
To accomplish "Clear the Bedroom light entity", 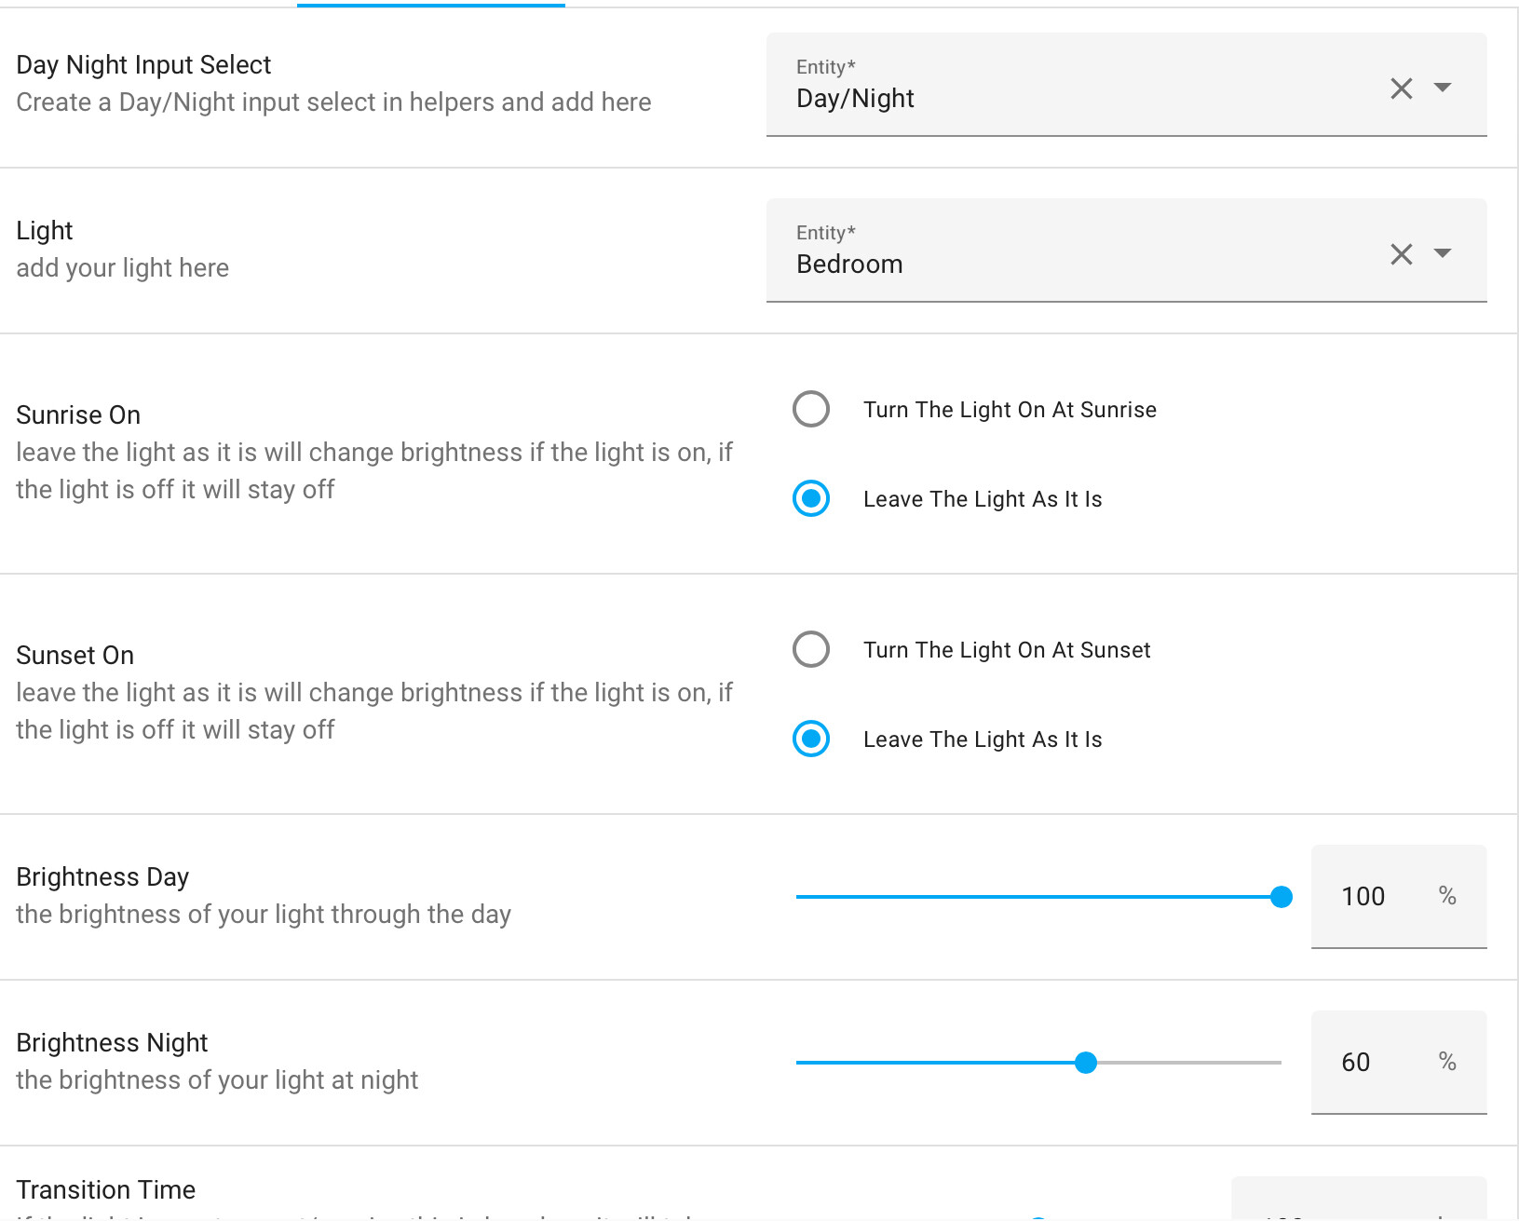I will pyautogui.click(x=1401, y=253).
